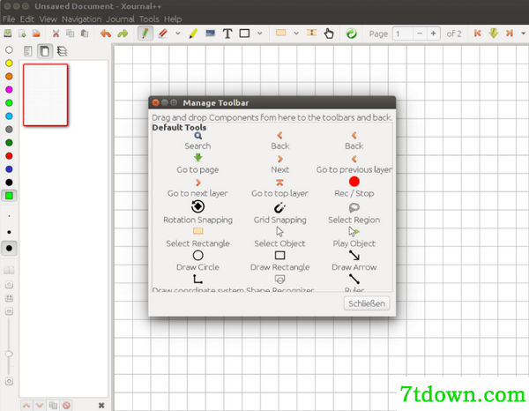529x411 pixels.
Task: Switch sidebar to page preview tab
Action: [45, 51]
